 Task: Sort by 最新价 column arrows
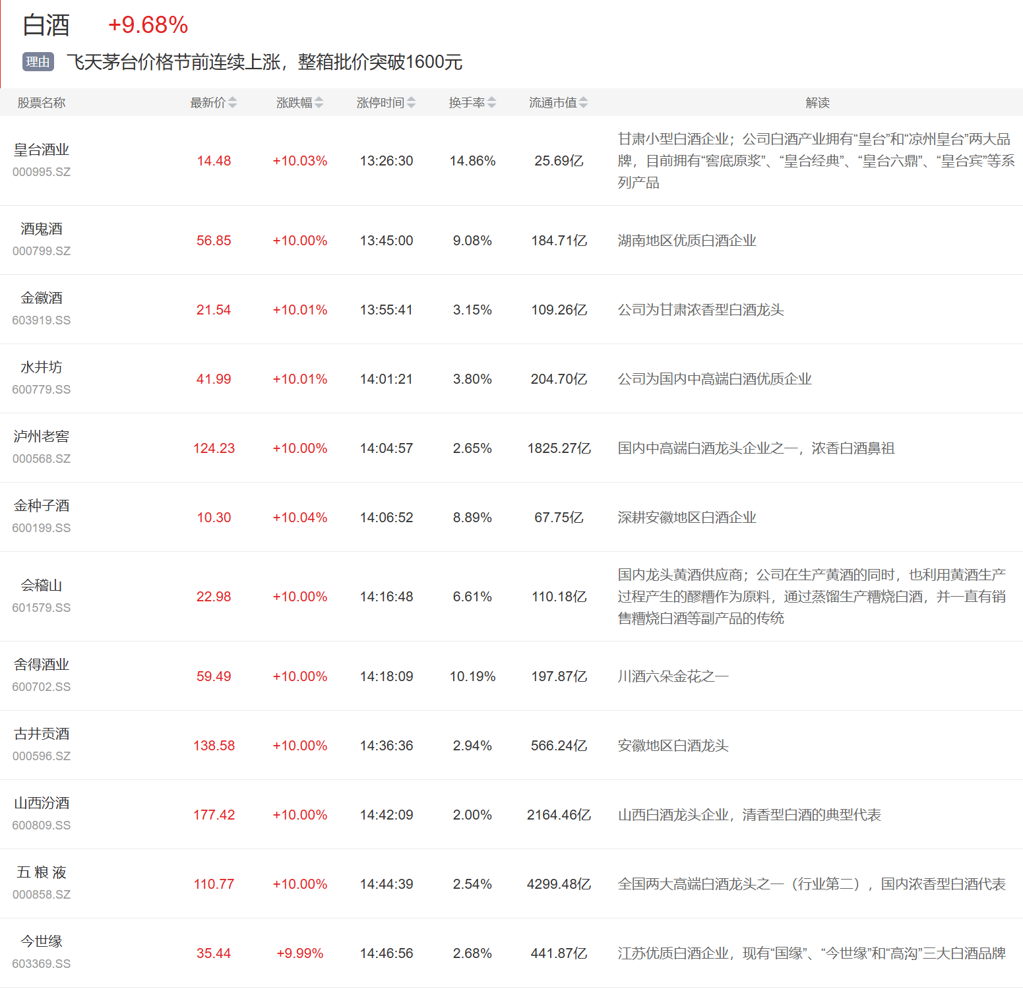coord(232,103)
